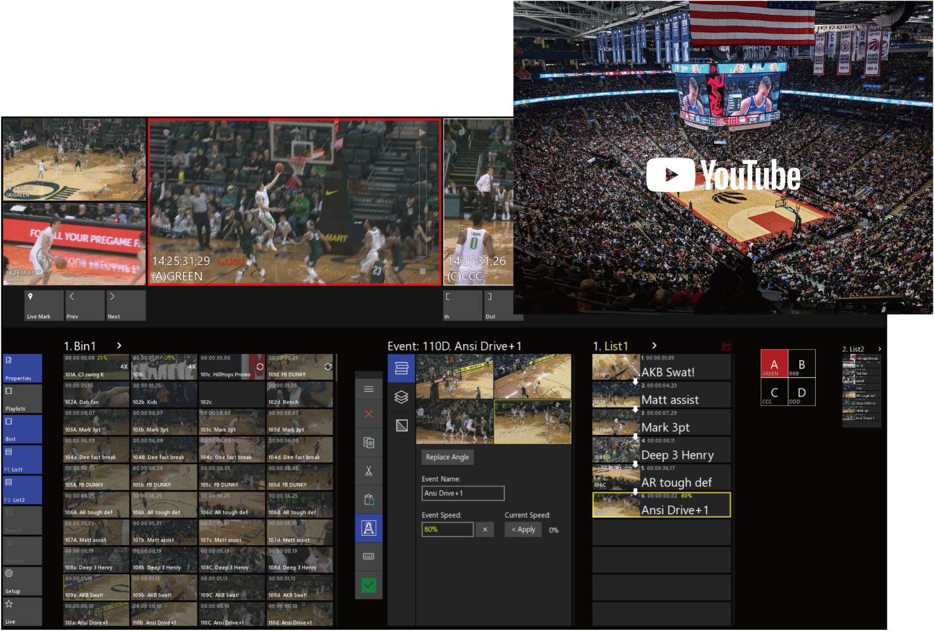The image size is (934, 631).
Task: Select clip 107d. Matt assist
Action: tap(300, 532)
